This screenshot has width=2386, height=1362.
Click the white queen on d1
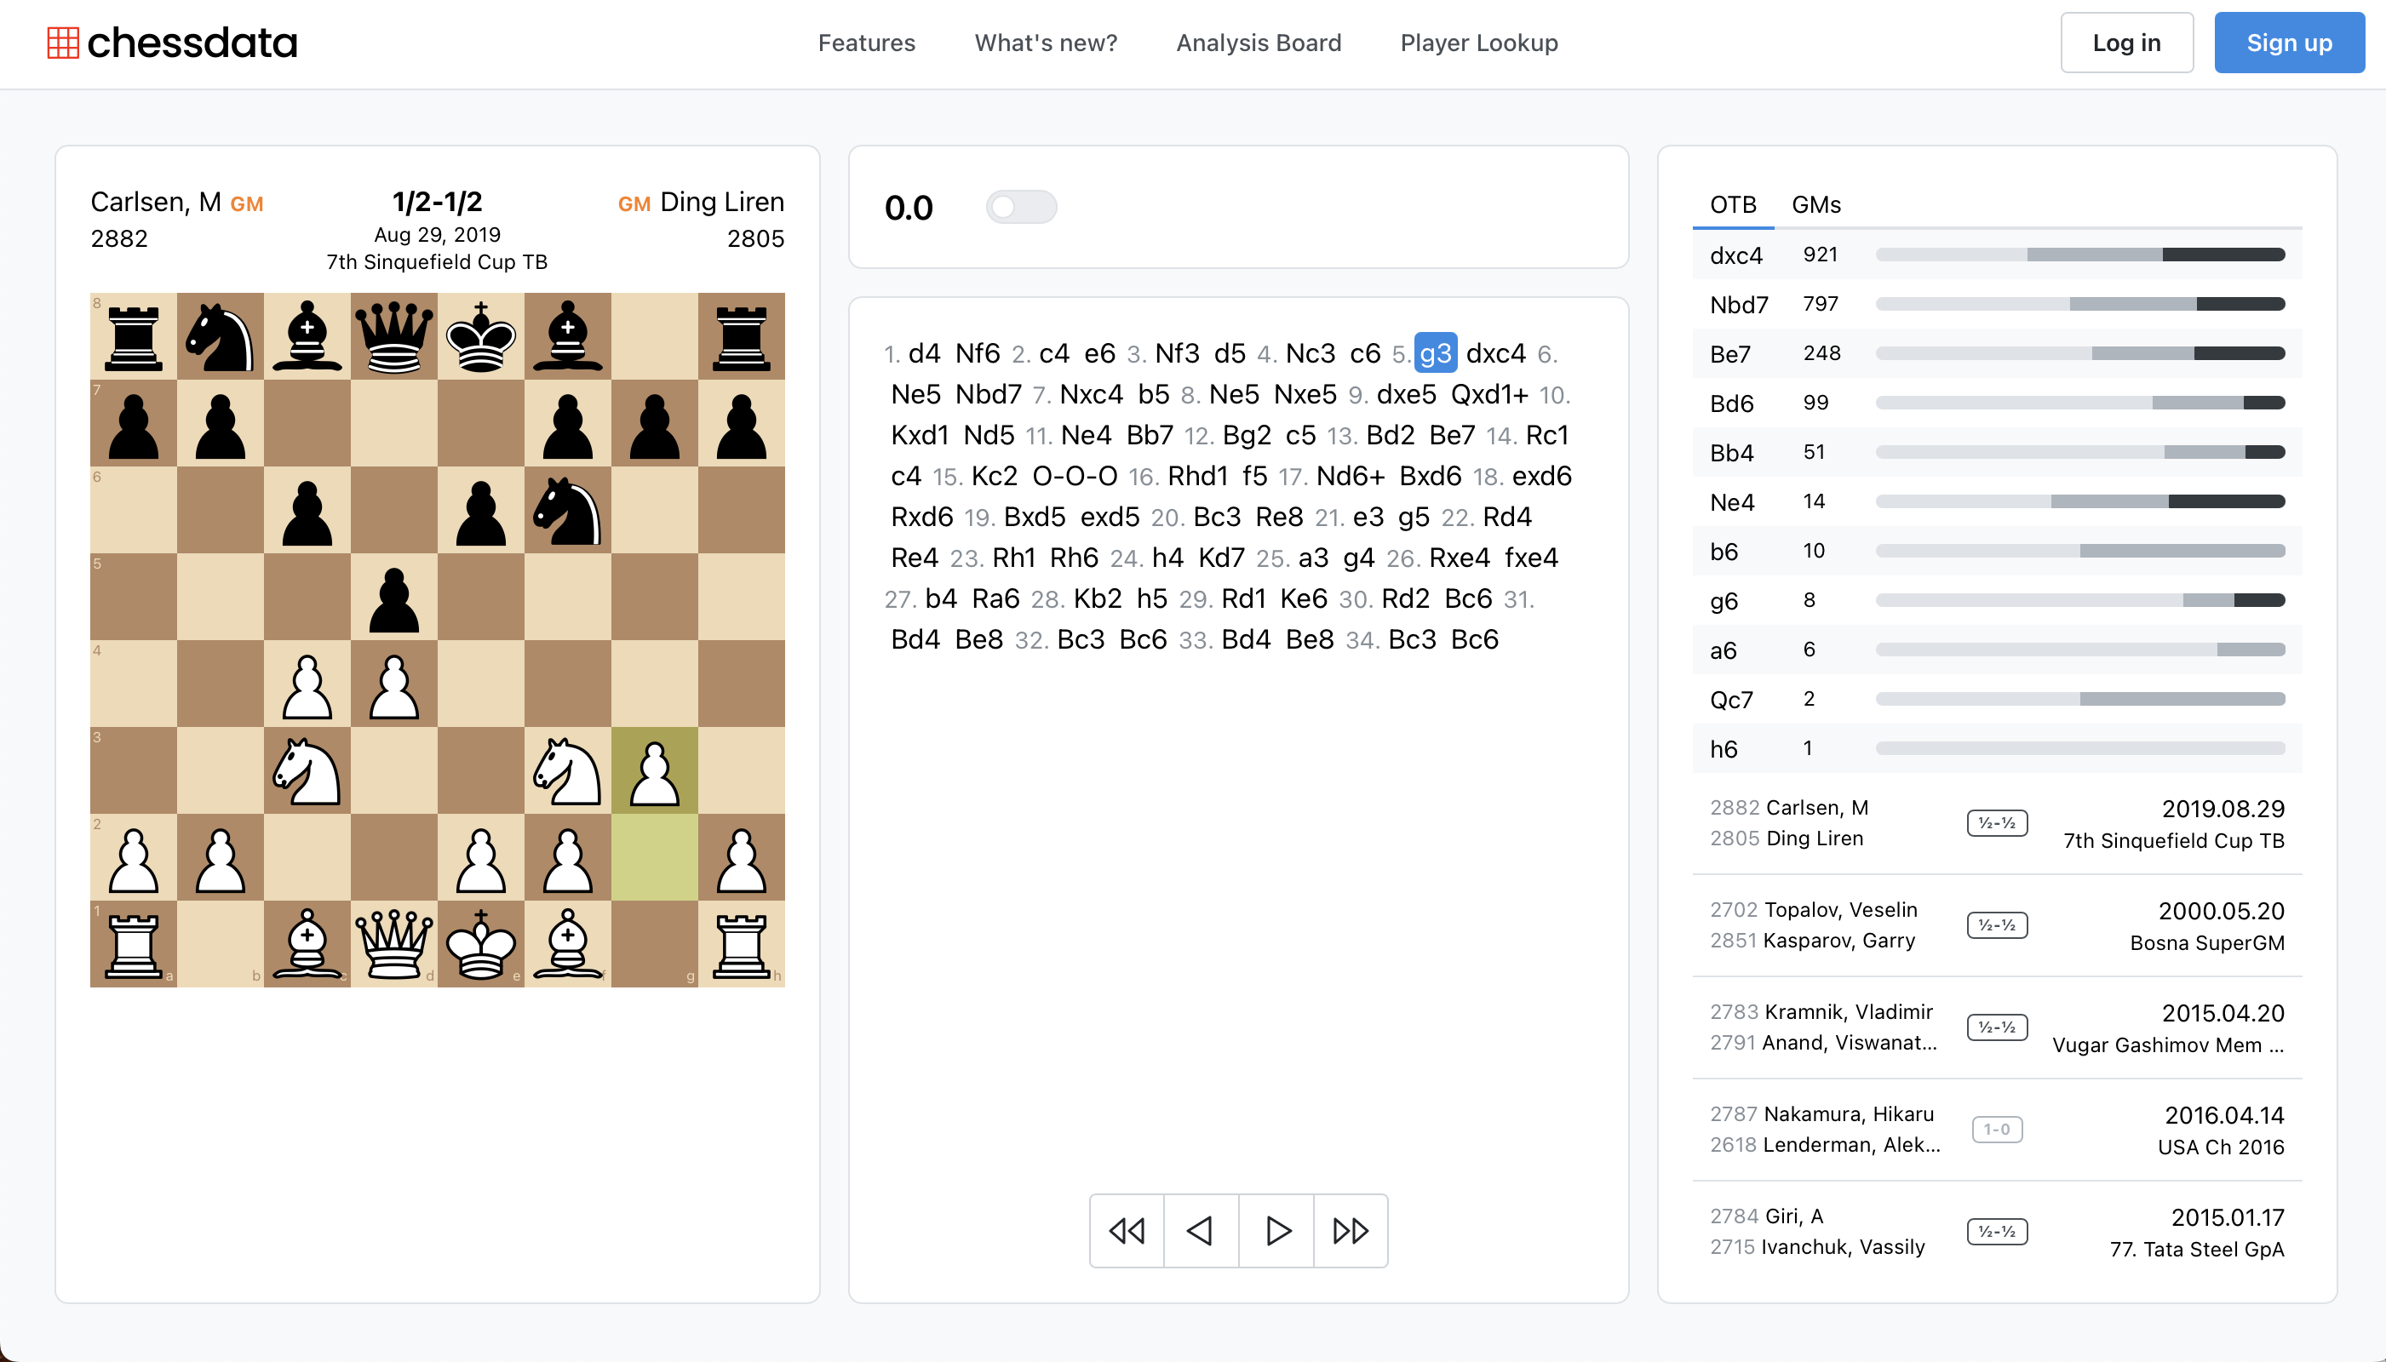[394, 943]
